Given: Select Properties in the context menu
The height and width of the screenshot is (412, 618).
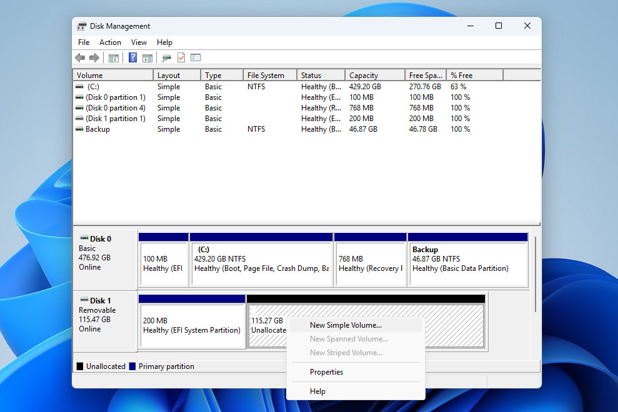Looking at the screenshot, I should pyautogui.click(x=326, y=371).
